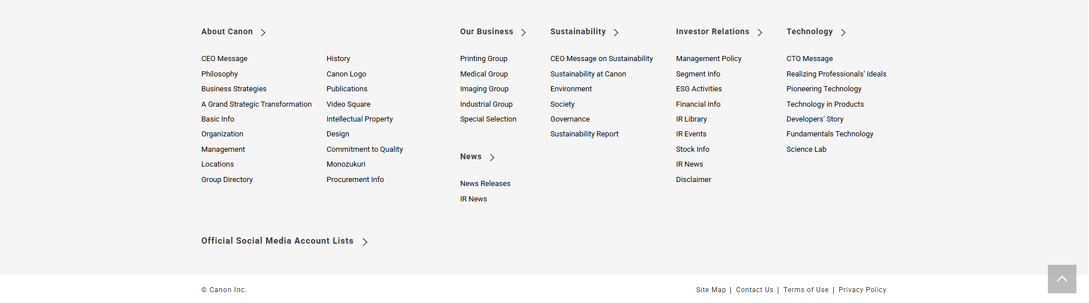This screenshot has height=303, width=1089.
Task: Select News Releases link
Action: coord(485,184)
